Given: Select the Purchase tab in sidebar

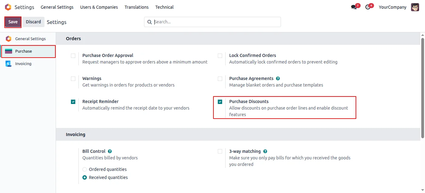Looking at the screenshot, I should [x=28, y=51].
